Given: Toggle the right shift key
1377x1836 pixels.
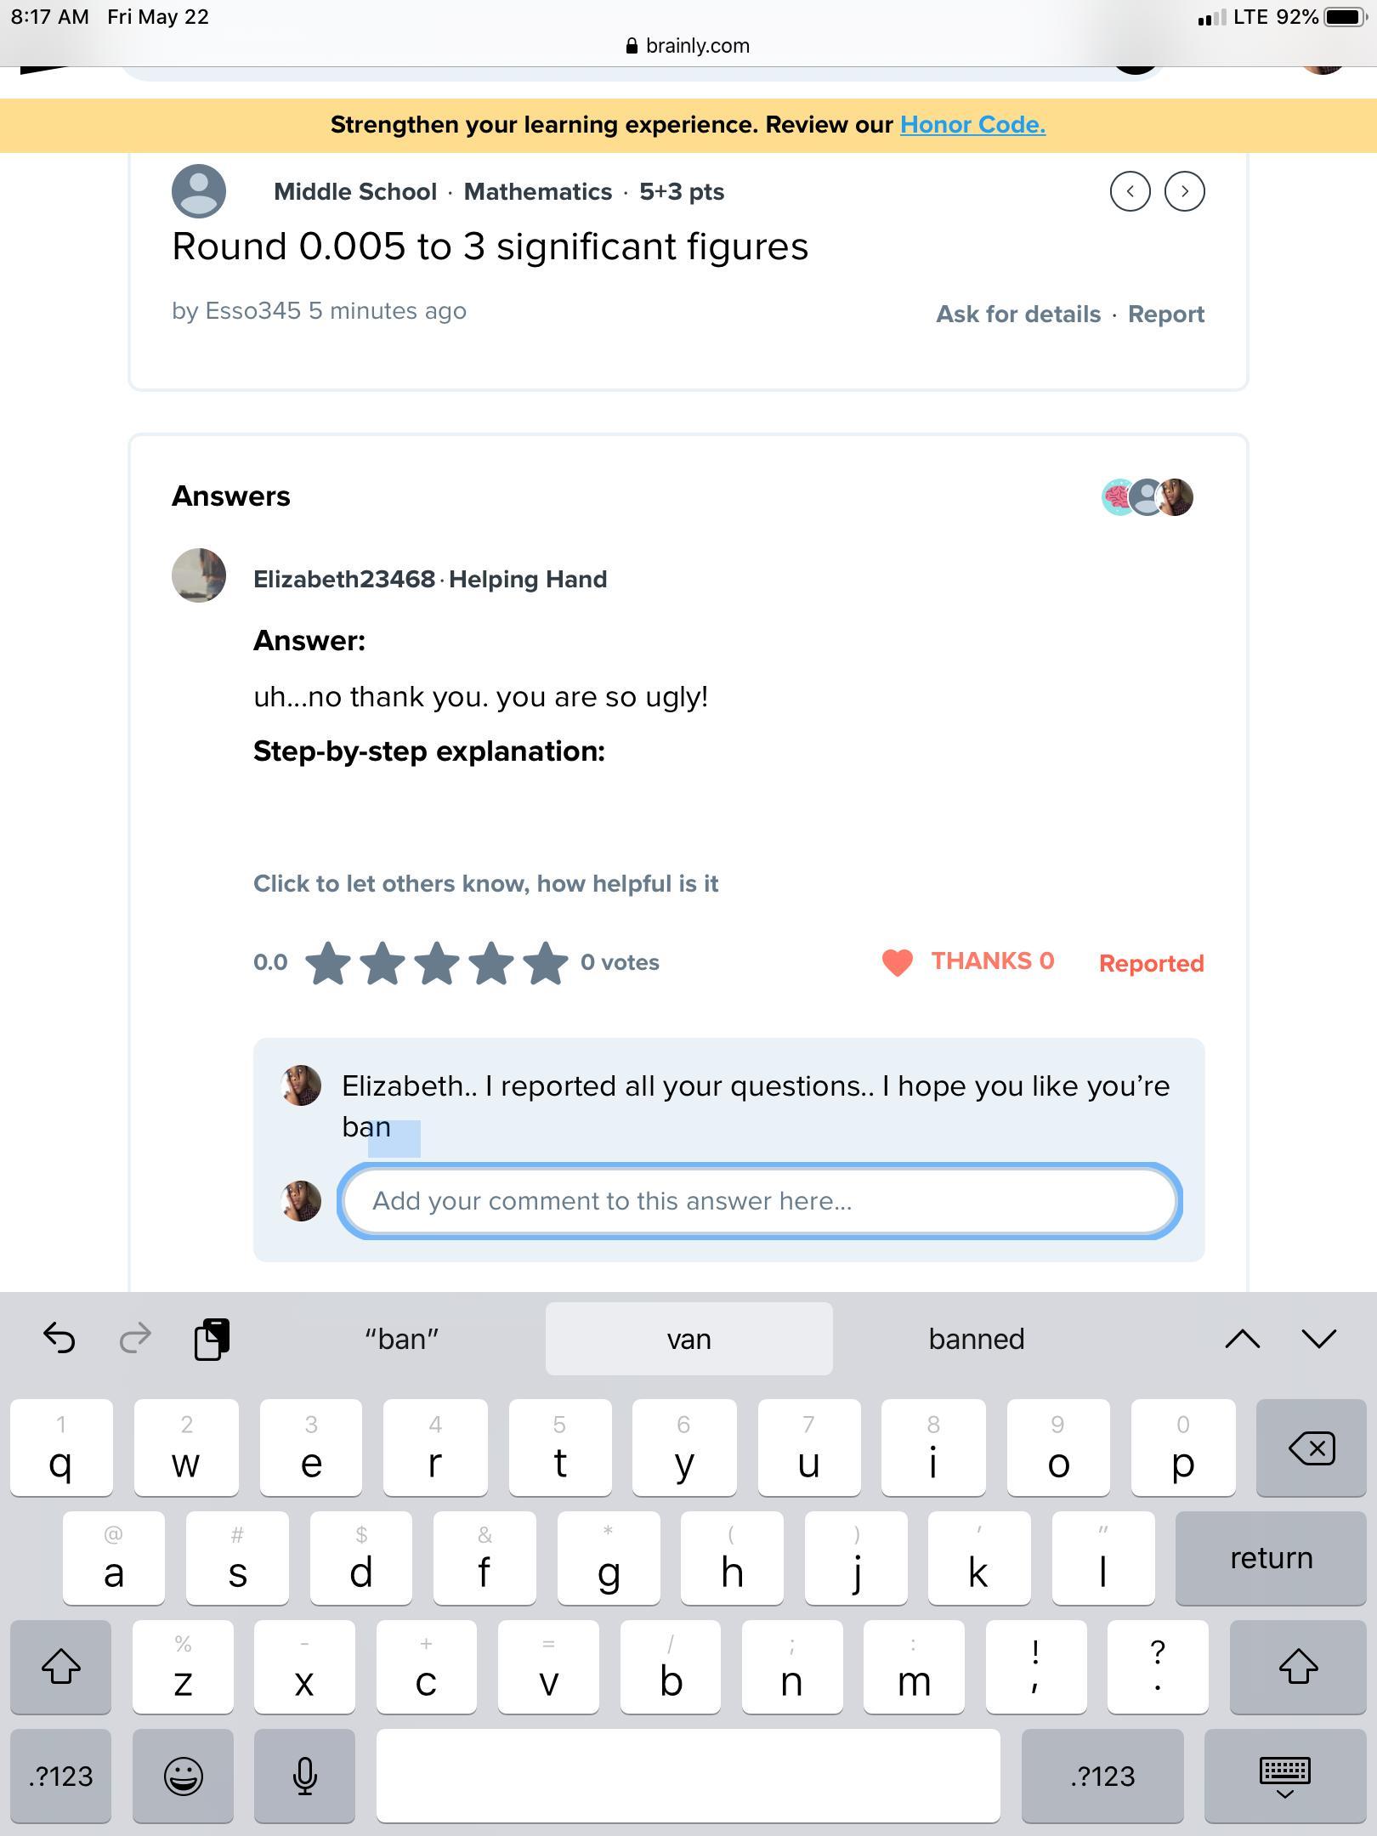Looking at the screenshot, I should (x=1298, y=1667).
